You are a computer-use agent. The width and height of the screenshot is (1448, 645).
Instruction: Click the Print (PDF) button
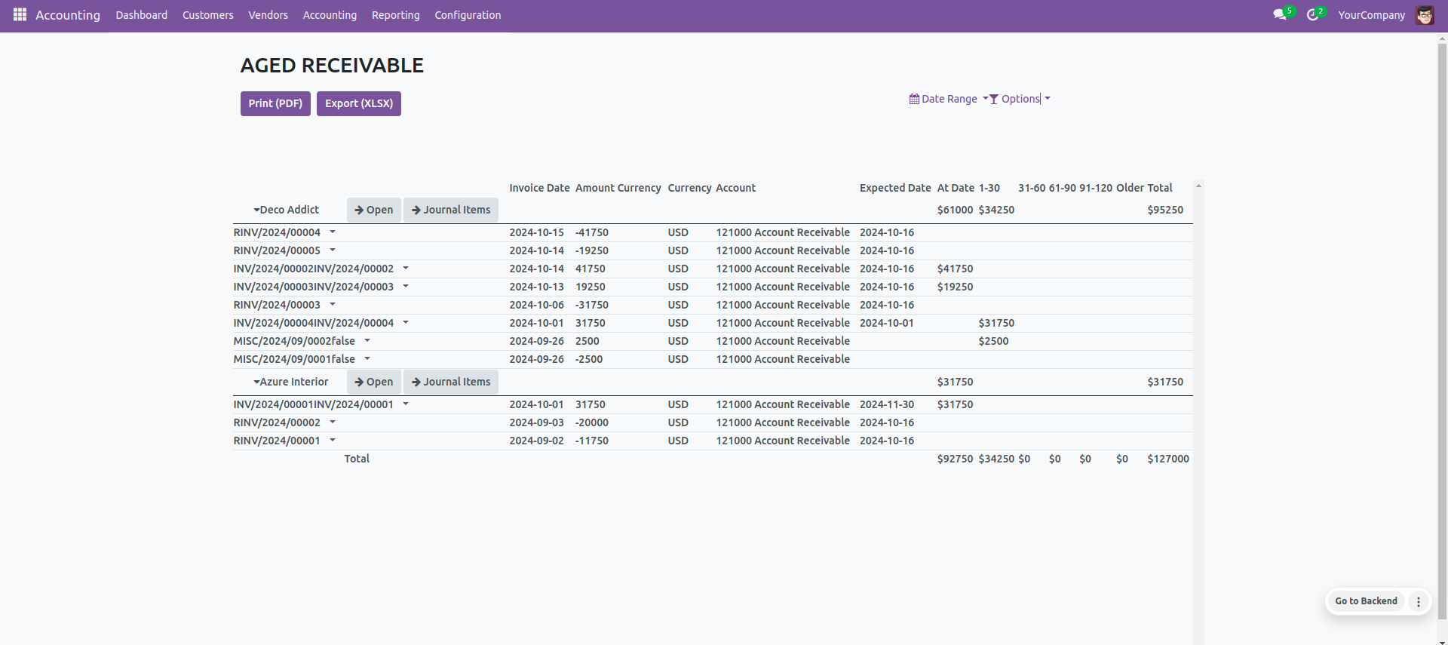pos(275,103)
